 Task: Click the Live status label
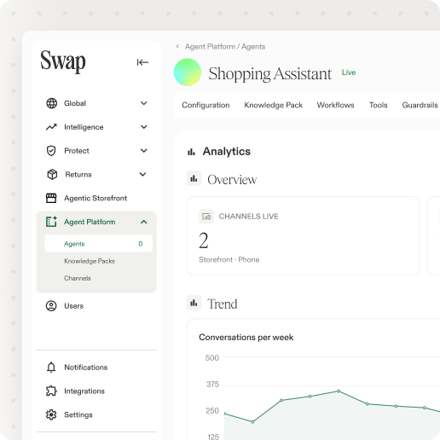click(x=349, y=72)
